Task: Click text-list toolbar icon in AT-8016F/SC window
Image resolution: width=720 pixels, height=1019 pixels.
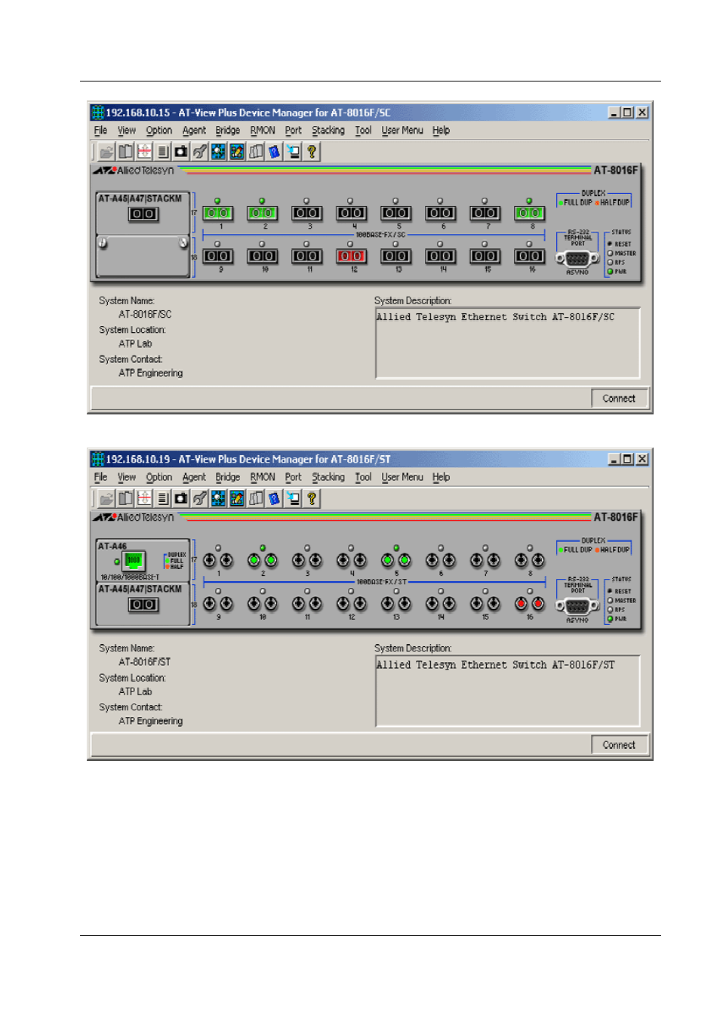Action: 162,152
